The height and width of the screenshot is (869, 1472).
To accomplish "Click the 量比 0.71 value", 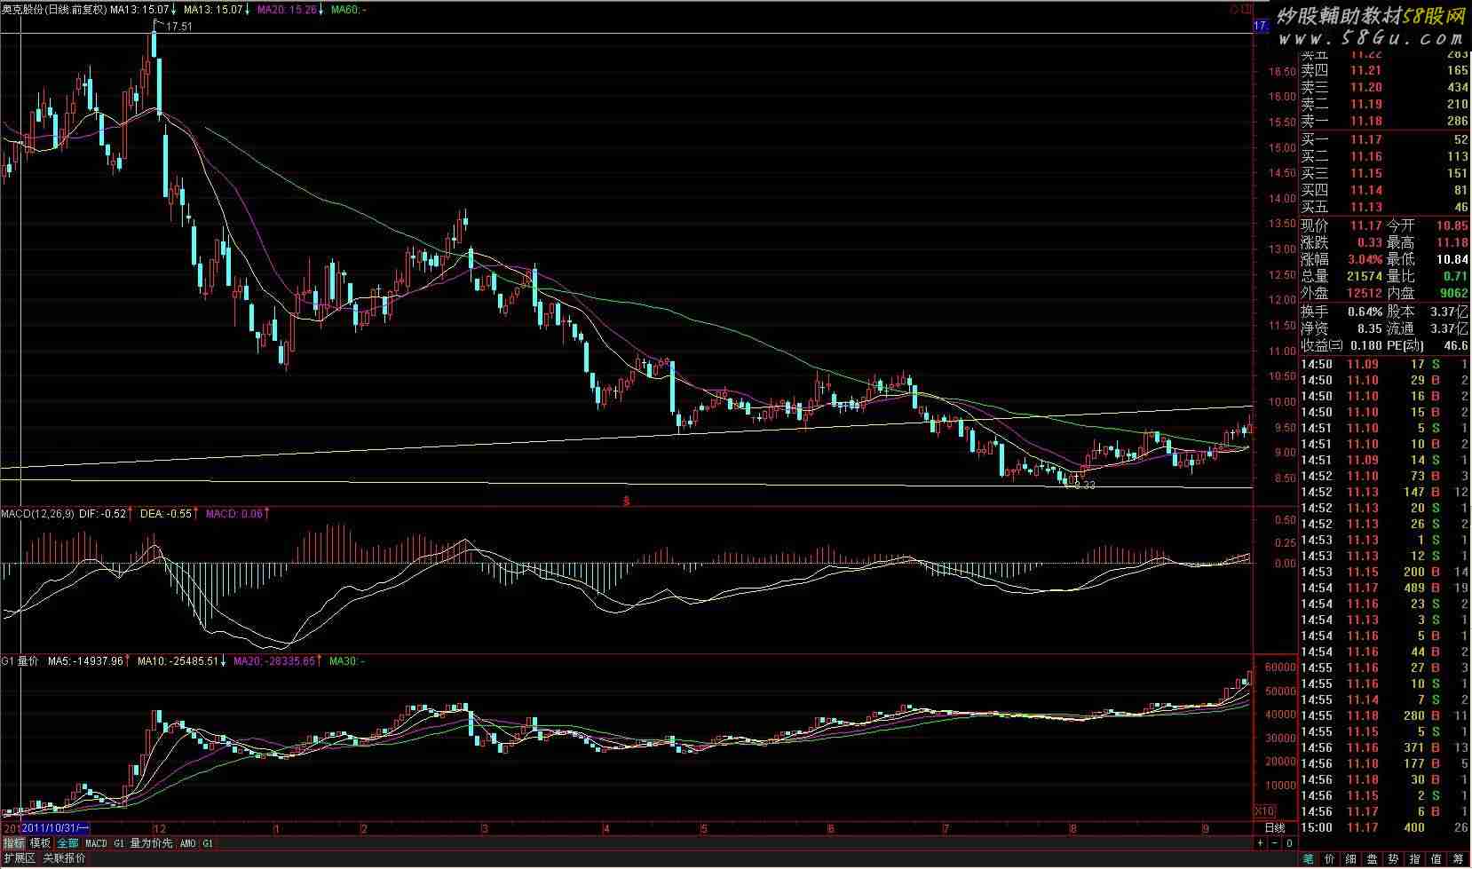I will [1456, 276].
